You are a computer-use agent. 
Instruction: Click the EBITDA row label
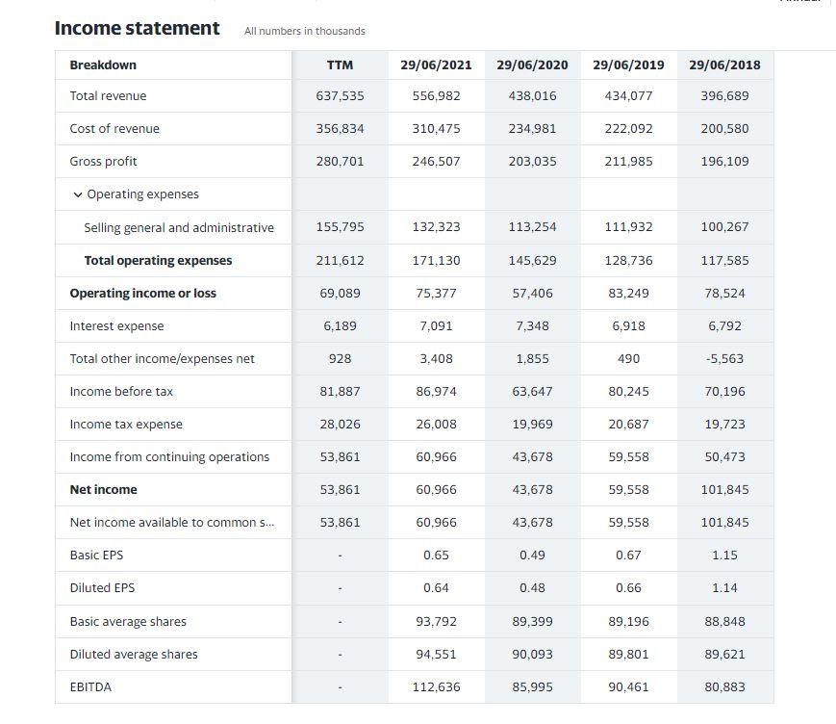click(x=90, y=686)
